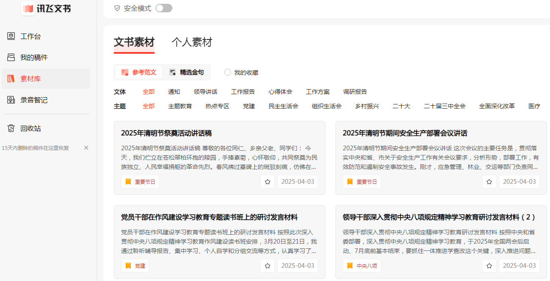Favorite the 中央八项规定 research speech article

pos(489,266)
